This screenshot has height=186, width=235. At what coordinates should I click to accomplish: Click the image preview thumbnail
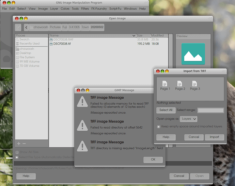[x=193, y=54]
